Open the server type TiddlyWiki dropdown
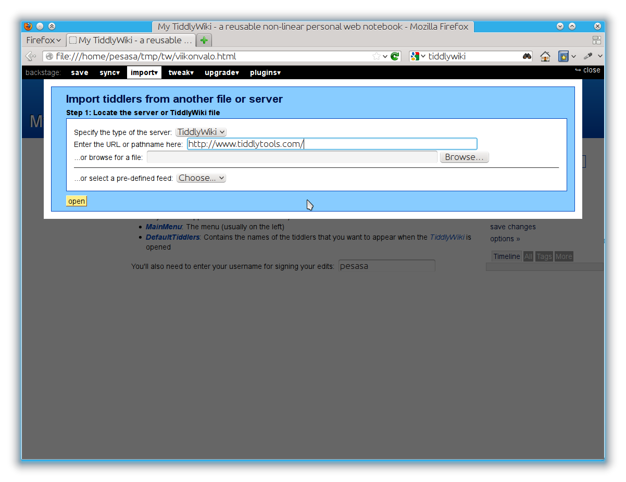Image resolution: width=626 pixels, height=482 pixels. coord(201,132)
